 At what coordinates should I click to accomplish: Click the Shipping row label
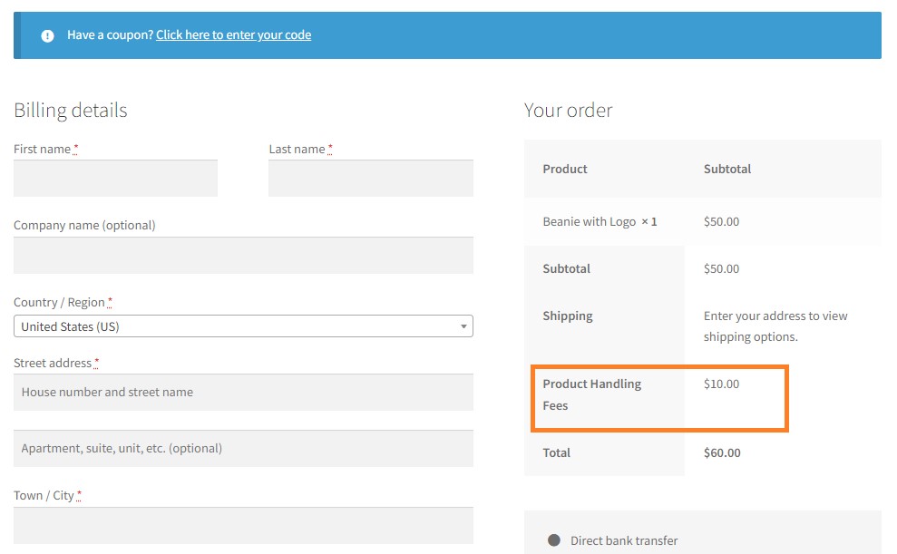[568, 316]
